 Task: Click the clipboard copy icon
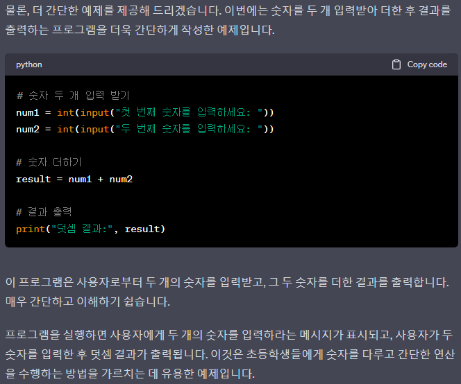point(396,64)
